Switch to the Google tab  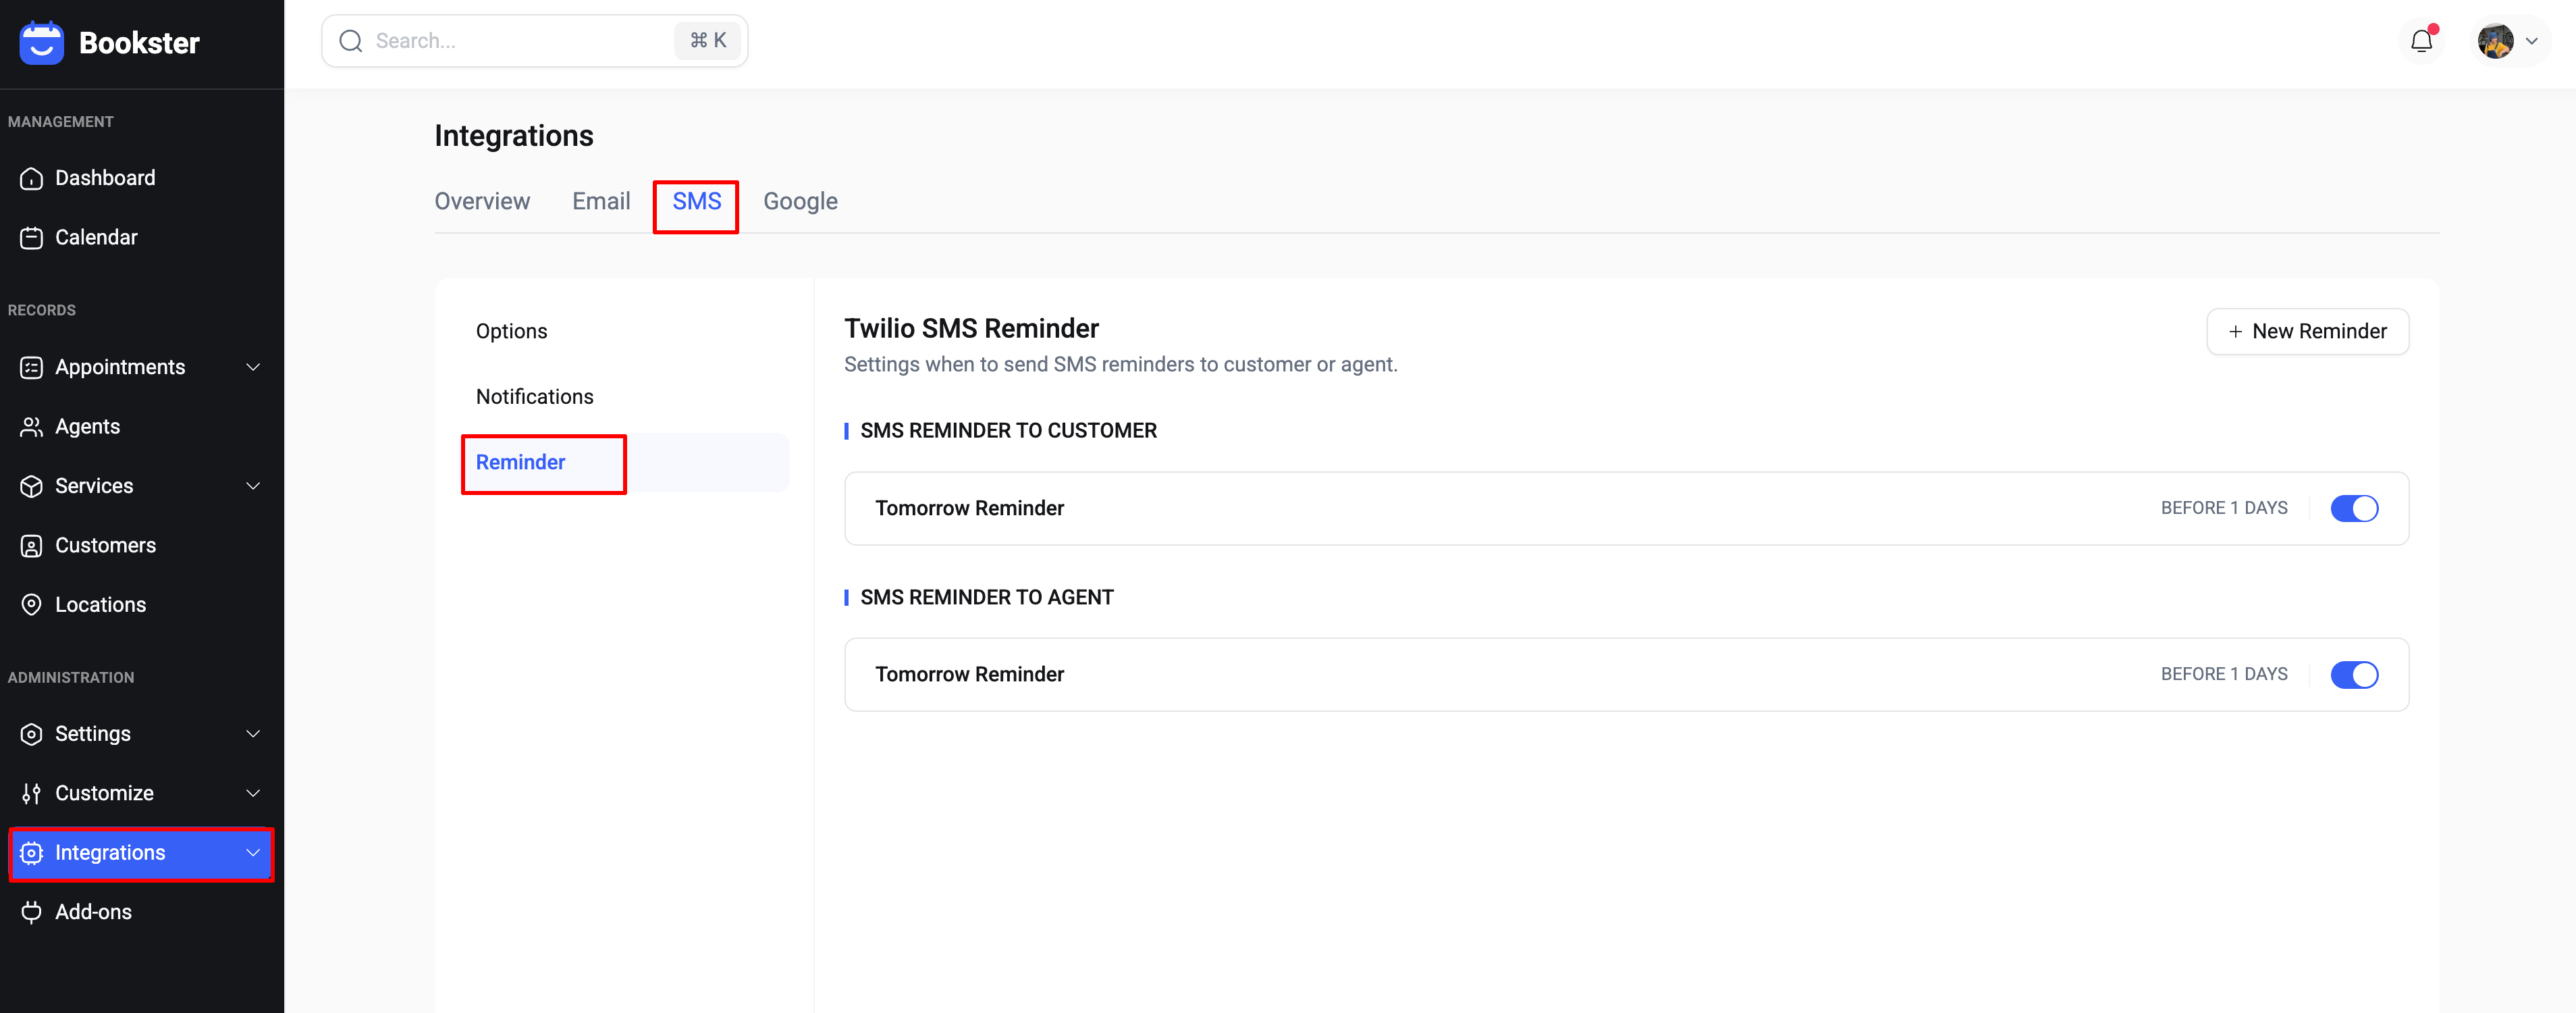click(x=800, y=201)
